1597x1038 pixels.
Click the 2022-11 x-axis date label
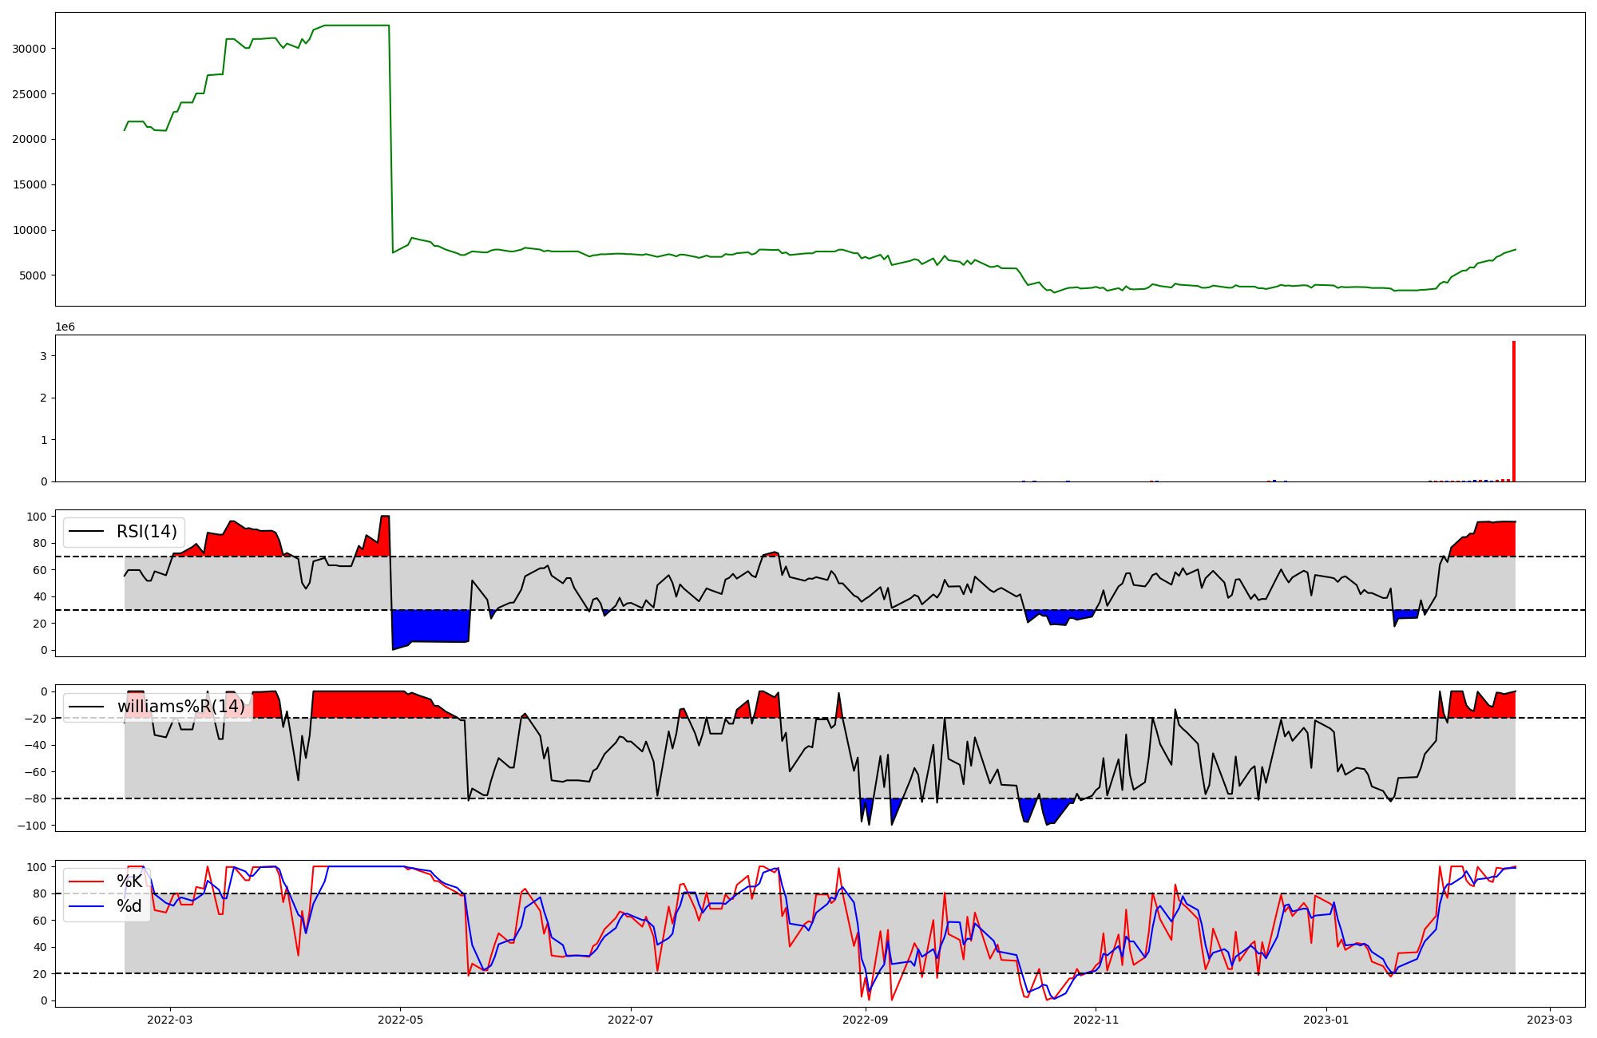pos(1096,1020)
